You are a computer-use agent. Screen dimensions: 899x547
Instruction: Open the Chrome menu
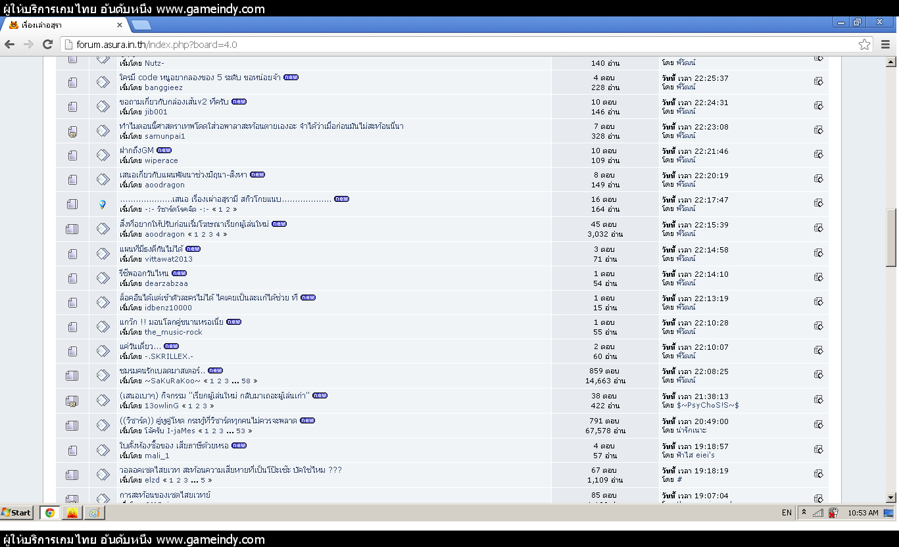[x=885, y=45]
